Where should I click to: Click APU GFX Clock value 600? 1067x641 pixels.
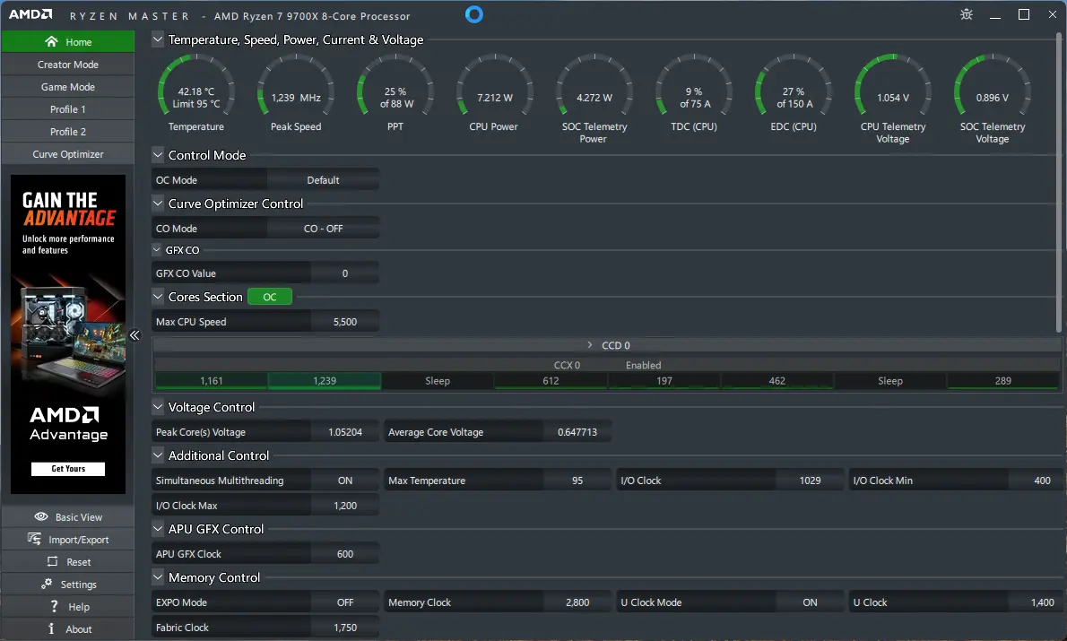pos(345,554)
